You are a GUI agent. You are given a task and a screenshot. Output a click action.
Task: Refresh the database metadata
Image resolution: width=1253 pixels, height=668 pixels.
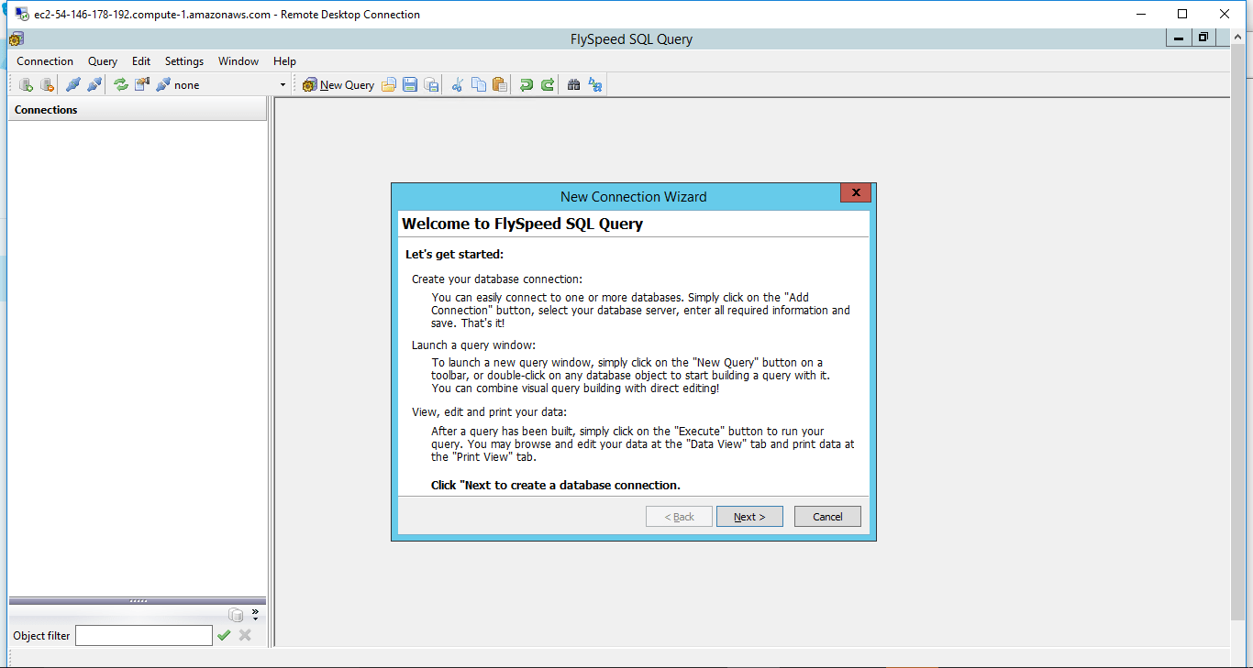coord(121,84)
